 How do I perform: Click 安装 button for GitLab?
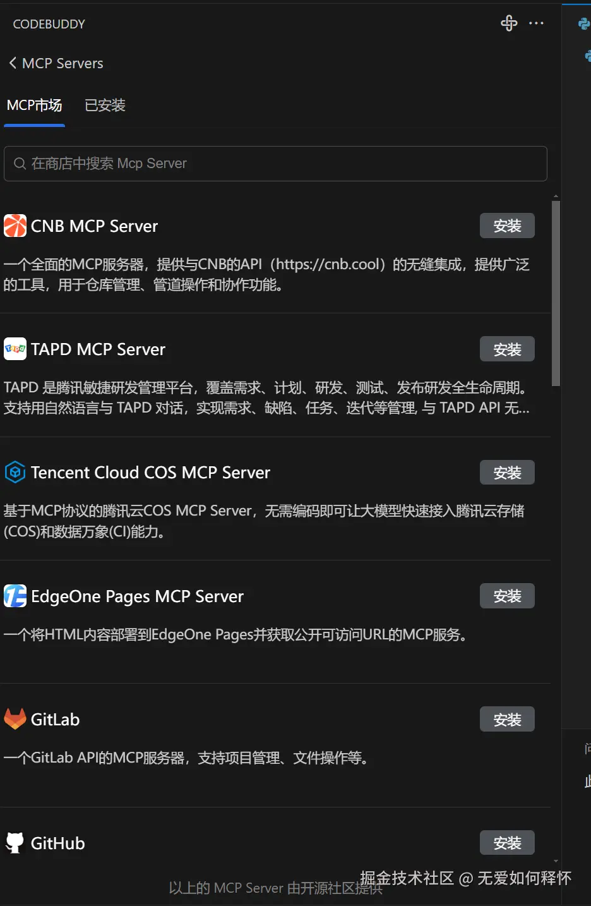coord(507,719)
